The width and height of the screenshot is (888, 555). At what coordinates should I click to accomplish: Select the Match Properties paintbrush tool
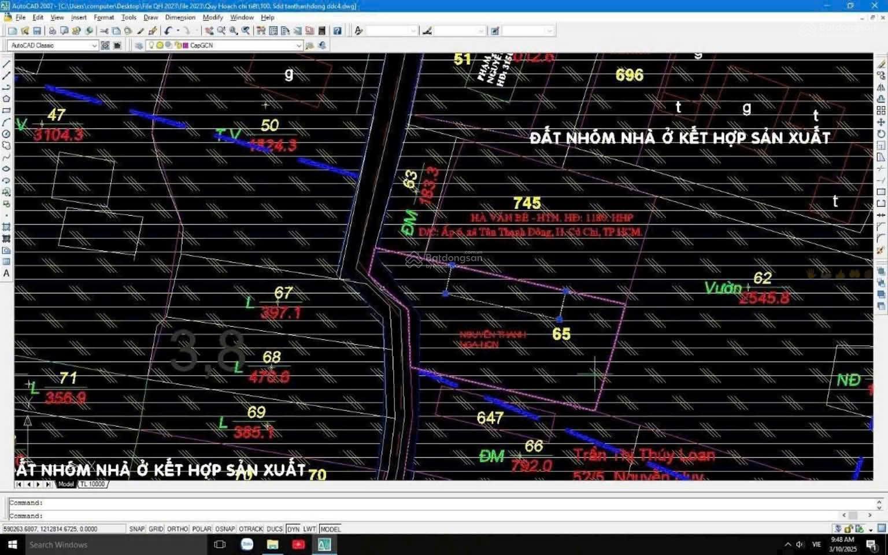click(140, 30)
